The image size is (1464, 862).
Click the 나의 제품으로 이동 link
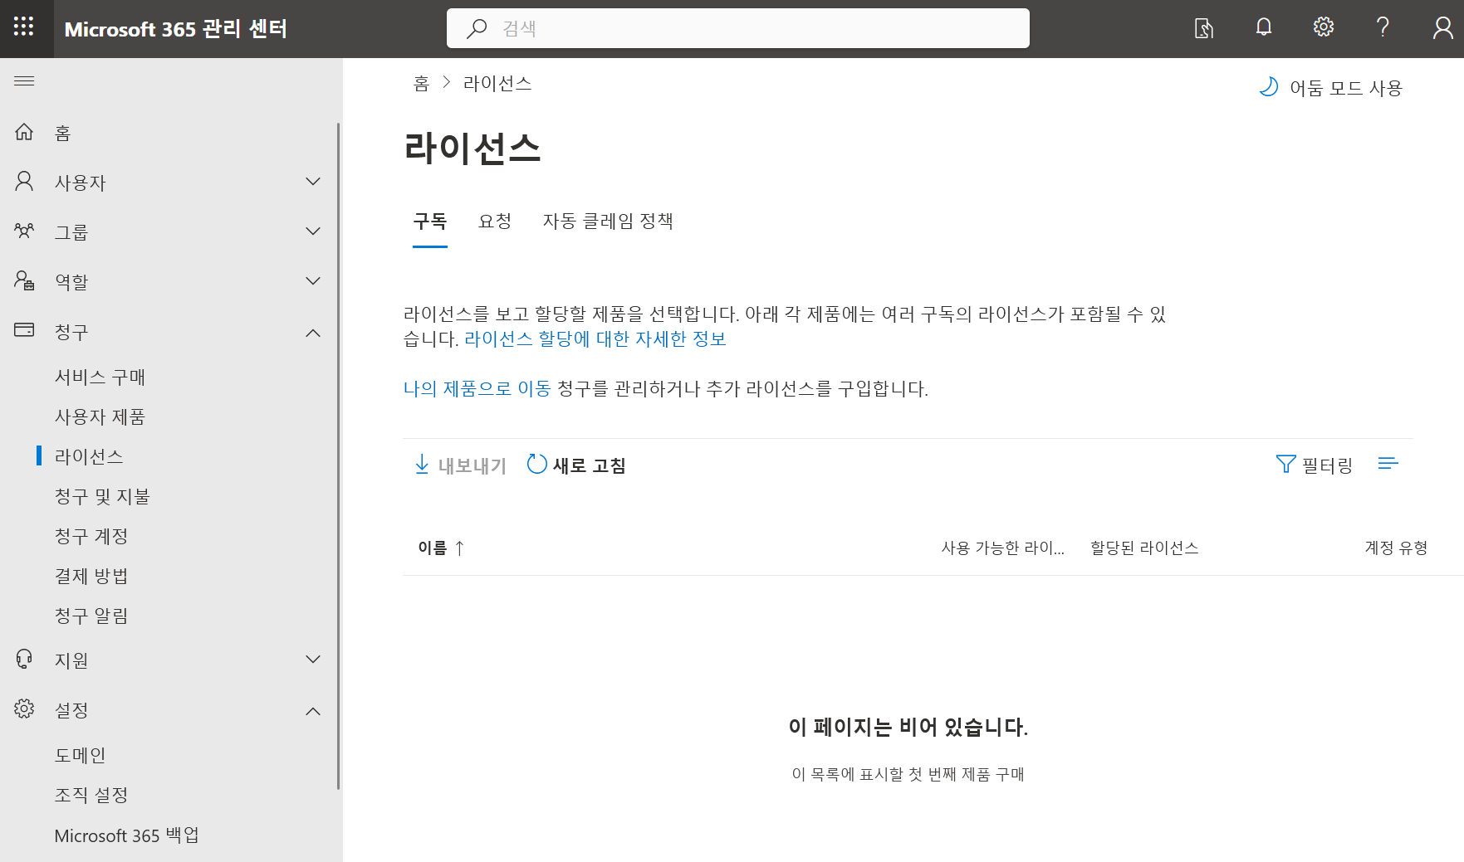tap(477, 388)
